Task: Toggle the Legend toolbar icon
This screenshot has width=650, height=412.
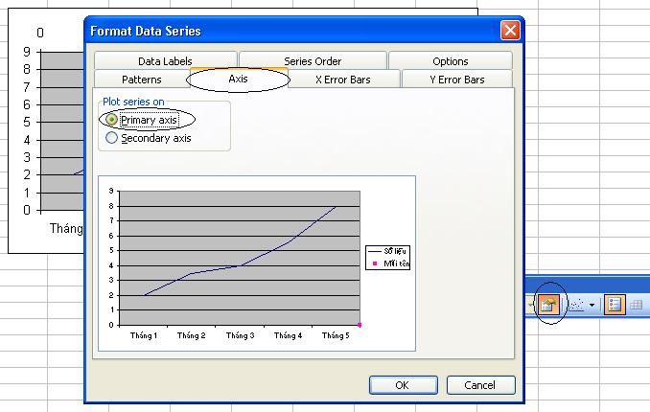Action: 615,305
